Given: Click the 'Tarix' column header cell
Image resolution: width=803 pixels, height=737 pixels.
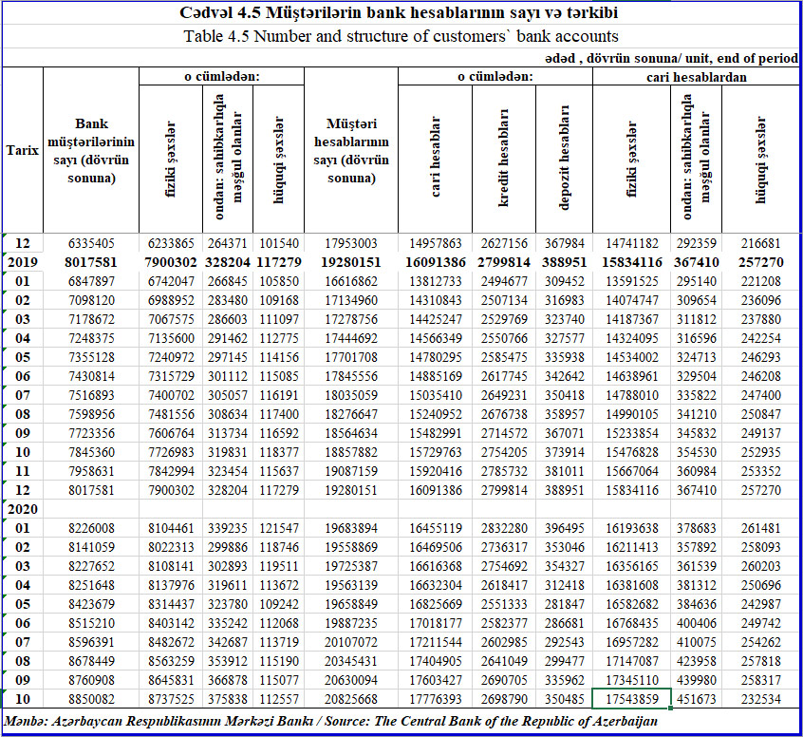Looking at the screenshot, I should pyautogui.click(x=22, y=150).
